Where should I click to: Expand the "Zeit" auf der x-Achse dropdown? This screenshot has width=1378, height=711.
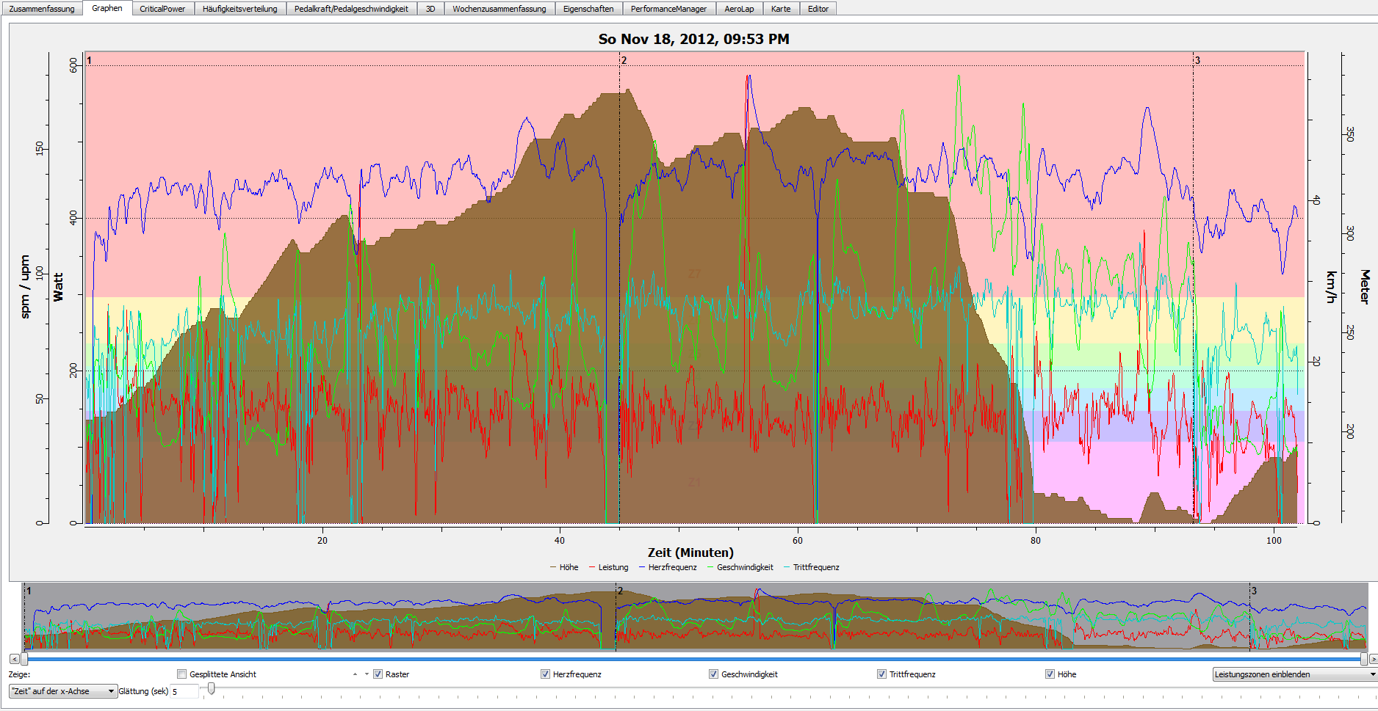pyautogui.click(x=63, y=691)
